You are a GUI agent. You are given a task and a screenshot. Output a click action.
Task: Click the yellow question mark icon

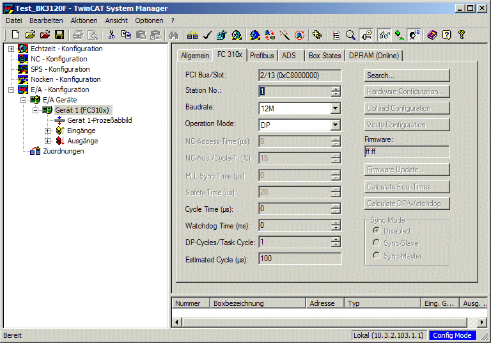click(x=461, y=35)
